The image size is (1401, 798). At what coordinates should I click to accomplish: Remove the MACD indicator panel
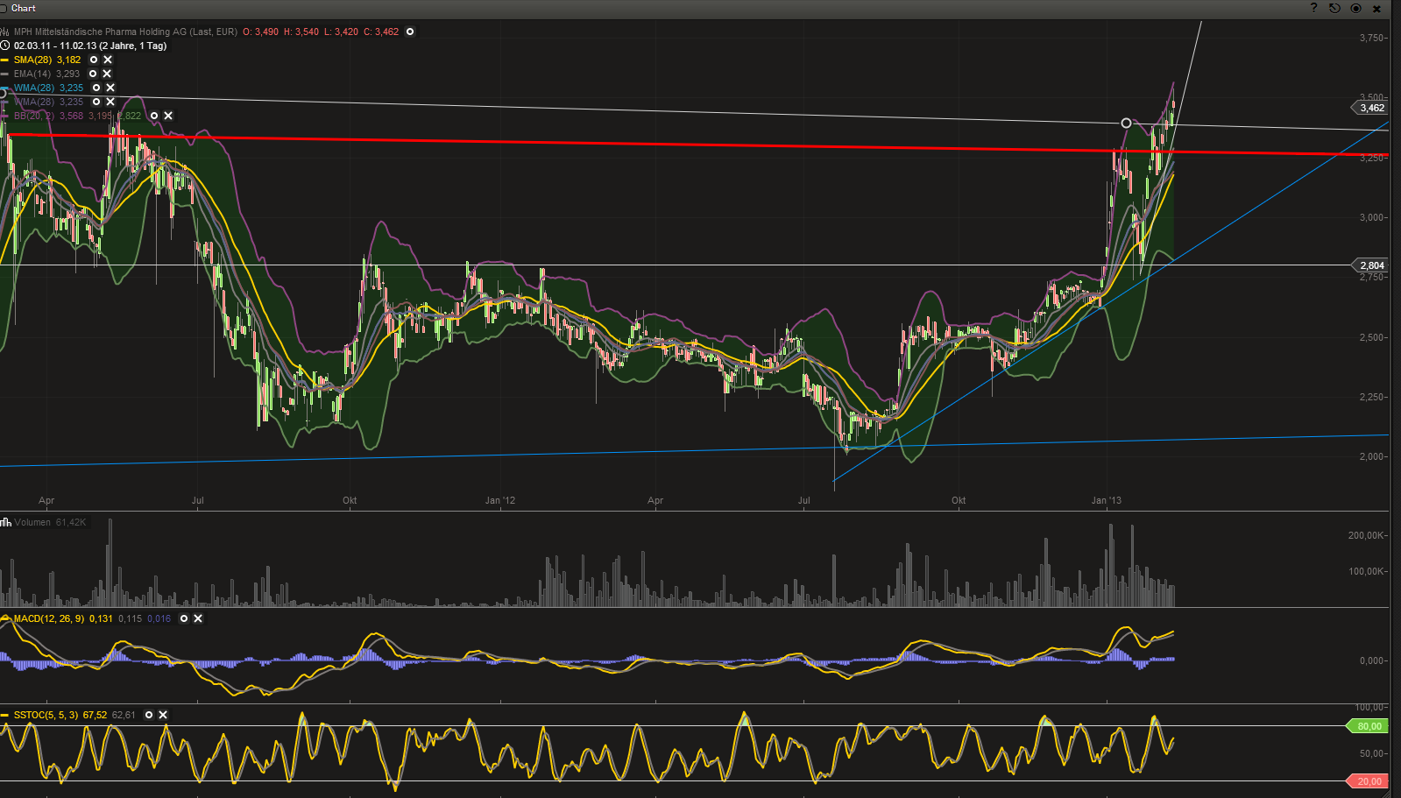click(198, 618)
